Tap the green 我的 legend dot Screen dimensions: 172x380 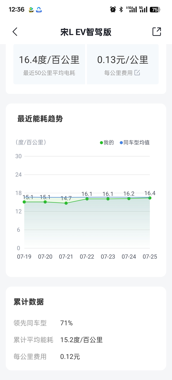pyautogui.click(x=101, y=142)
